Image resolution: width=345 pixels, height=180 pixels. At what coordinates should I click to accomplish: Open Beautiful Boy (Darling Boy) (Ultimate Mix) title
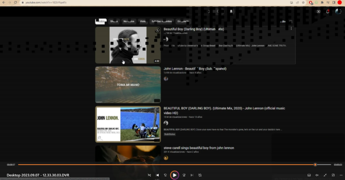(194, 29)
